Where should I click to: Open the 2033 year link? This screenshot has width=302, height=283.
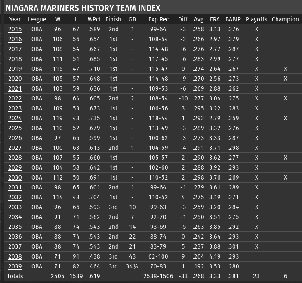[x=15, y=207]
